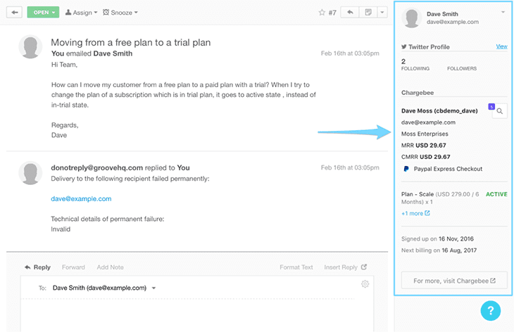
Task: Click Format Text option
Action: click(x=296, y=267)
